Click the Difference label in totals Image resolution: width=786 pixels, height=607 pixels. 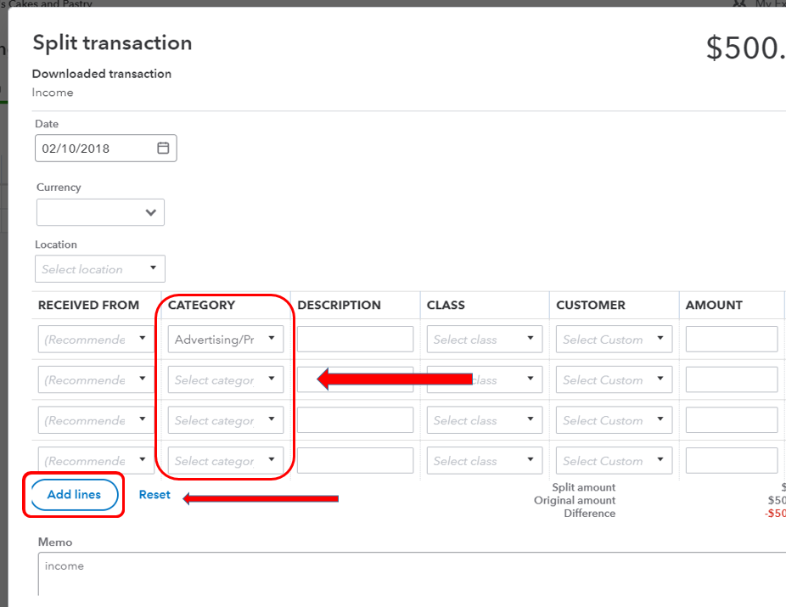(589, 514)
